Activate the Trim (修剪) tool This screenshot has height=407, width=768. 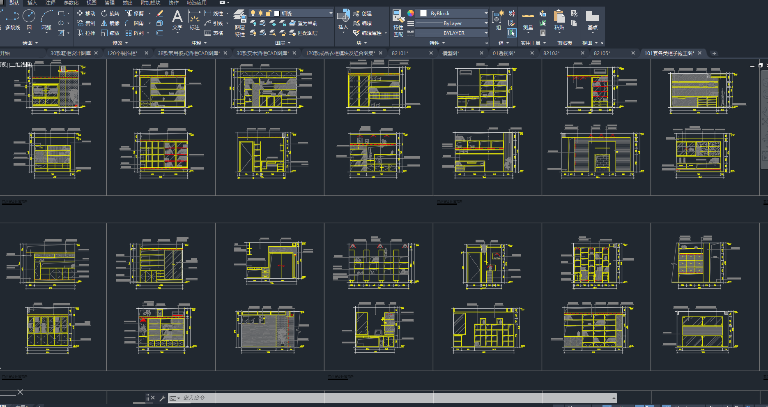(x=135, y=14)
